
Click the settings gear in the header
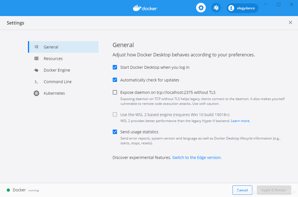point(201,8)
